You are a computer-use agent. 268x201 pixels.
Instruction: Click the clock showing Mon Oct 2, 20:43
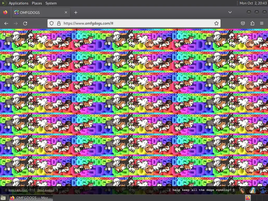(x=253, y=3)
